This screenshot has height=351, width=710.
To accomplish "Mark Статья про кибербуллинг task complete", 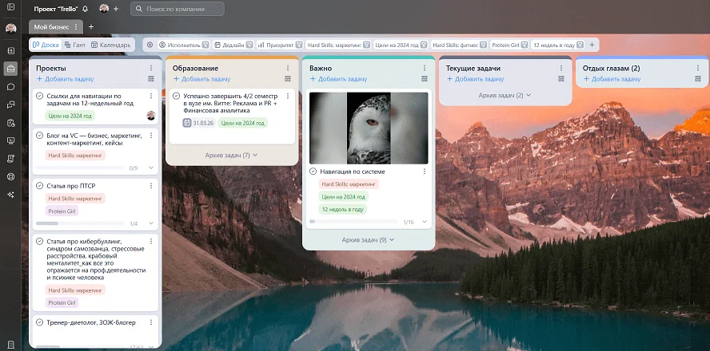I will (39, 241).
